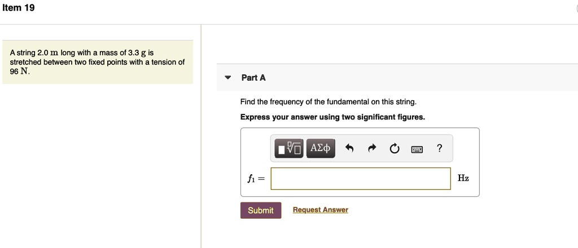The image size is (578, 248).
Task: Collapse the Part A section triangle
Action: [x=227, y=78]
